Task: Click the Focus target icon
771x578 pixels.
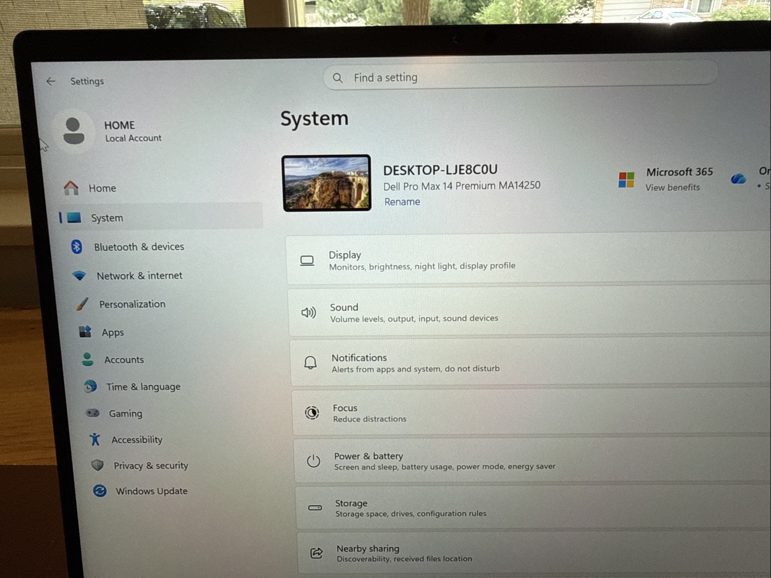Action: click(x=312, y=413)
